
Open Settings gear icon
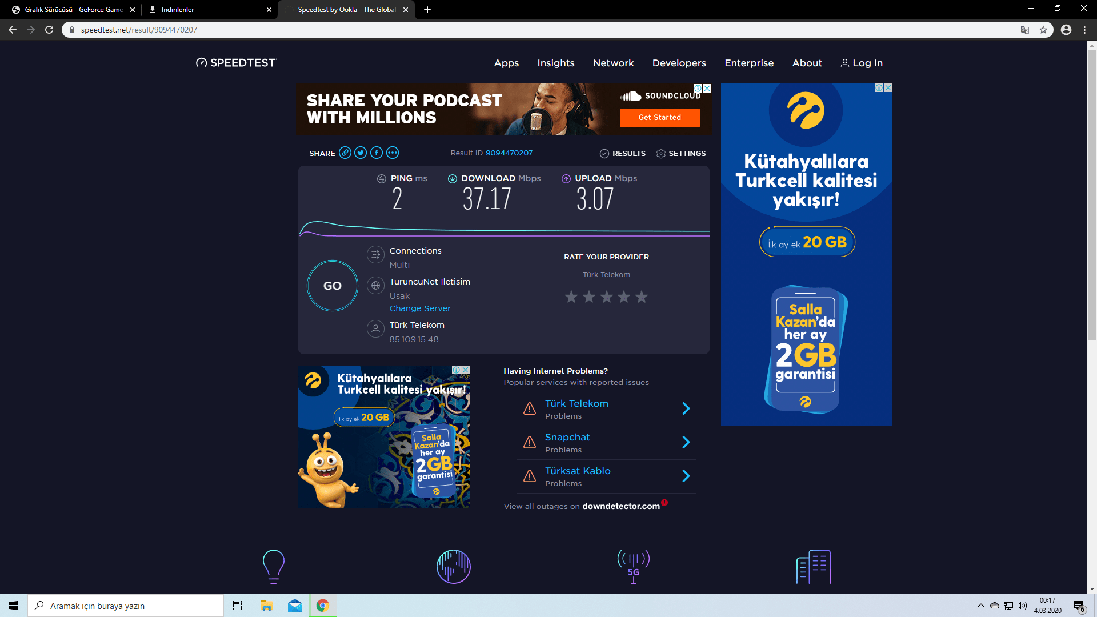click(x=661, y=154)
